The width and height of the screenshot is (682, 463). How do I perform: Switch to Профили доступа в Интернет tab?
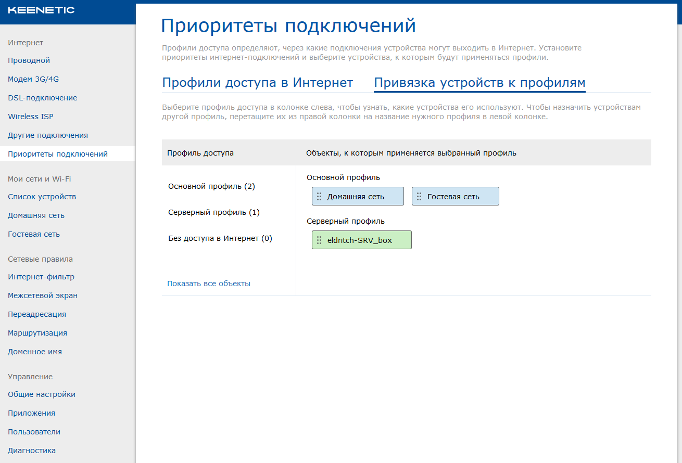(258, 83)
